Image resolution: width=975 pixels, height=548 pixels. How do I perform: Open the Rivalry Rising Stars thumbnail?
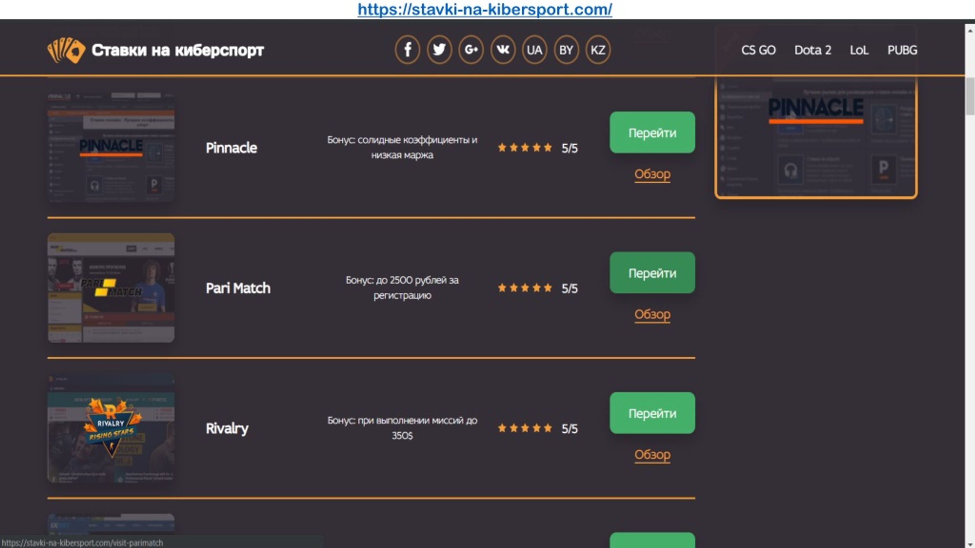tap(111, 428)
